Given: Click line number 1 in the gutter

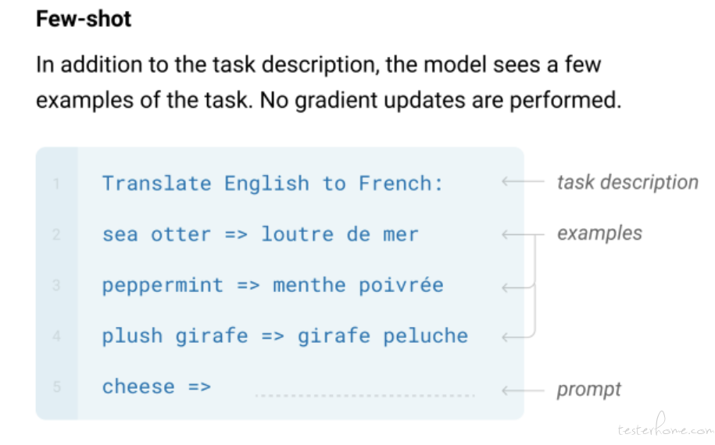Looking at the screenshot, I should coord(56,183).
